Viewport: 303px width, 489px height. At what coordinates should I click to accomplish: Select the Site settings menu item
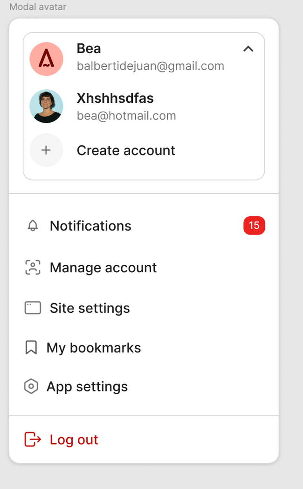[x=90, y=308]
